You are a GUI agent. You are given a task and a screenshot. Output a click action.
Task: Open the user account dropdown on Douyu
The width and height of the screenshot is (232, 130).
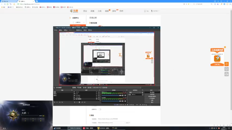[x=155, y=11]
